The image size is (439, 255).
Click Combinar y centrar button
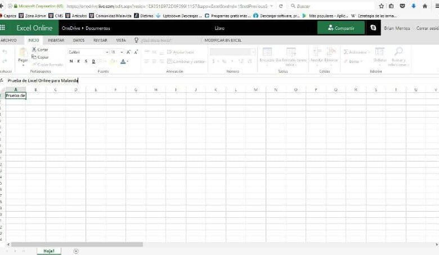point(186,61)
